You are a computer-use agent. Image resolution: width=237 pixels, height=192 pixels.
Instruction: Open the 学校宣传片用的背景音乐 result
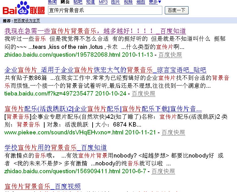[x=56, y=148]
